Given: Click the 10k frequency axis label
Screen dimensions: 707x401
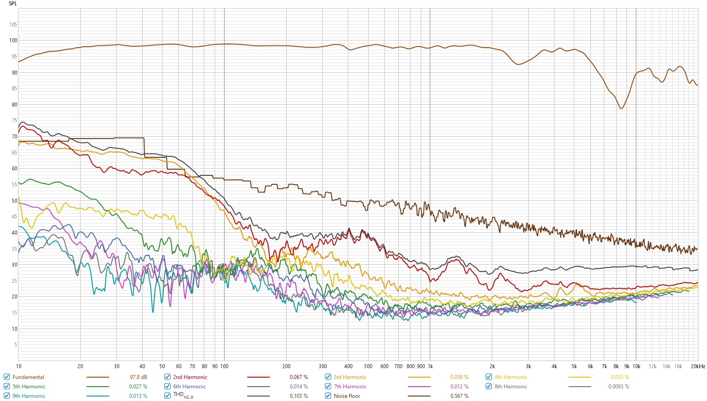Looking at the screenshot, I should (x=636, y=366).
